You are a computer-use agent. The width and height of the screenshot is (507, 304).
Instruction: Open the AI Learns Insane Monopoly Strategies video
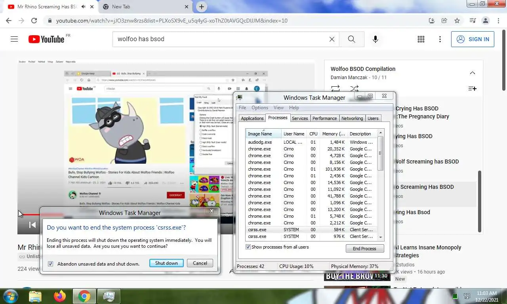[428, 251]
